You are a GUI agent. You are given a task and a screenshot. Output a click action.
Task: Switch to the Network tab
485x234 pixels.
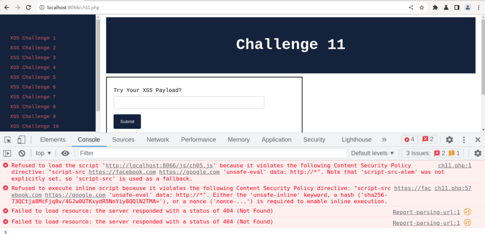(x=158, y=140)
